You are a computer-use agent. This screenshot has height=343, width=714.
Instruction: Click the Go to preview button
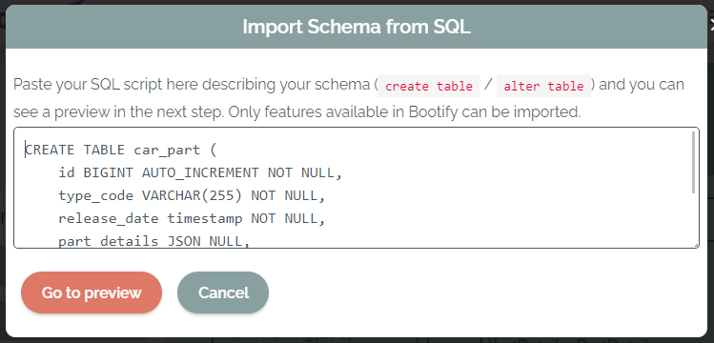92,293
